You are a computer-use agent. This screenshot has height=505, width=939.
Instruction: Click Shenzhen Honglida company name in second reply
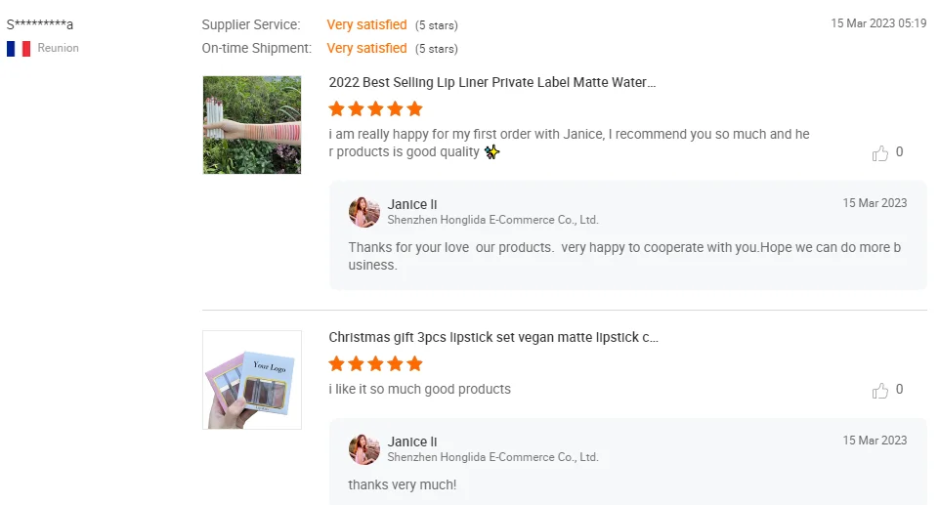point(492,457)
